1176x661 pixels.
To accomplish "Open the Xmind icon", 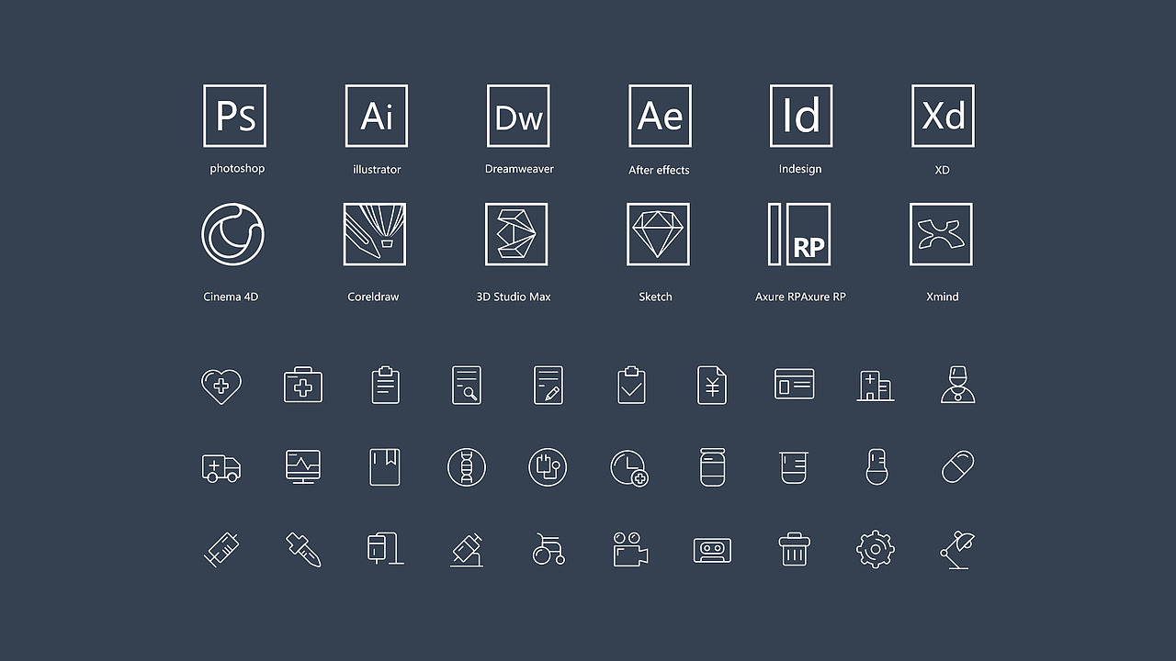I will tap(941, 234).
